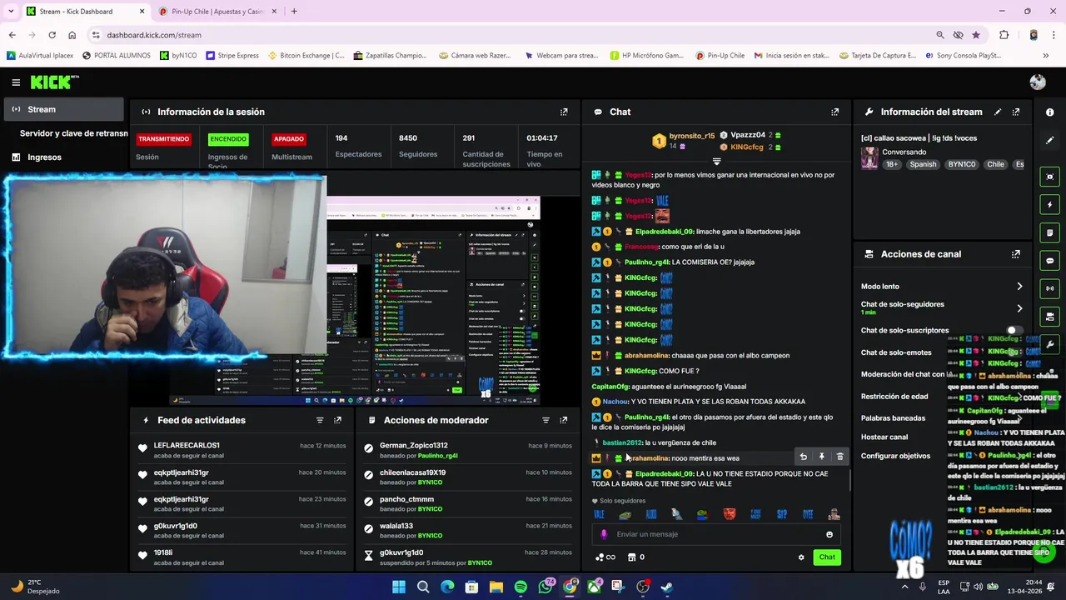This screenshot has height=600, width=1066.
Task: Open Hostear canal action
Action: pos(884,437)
